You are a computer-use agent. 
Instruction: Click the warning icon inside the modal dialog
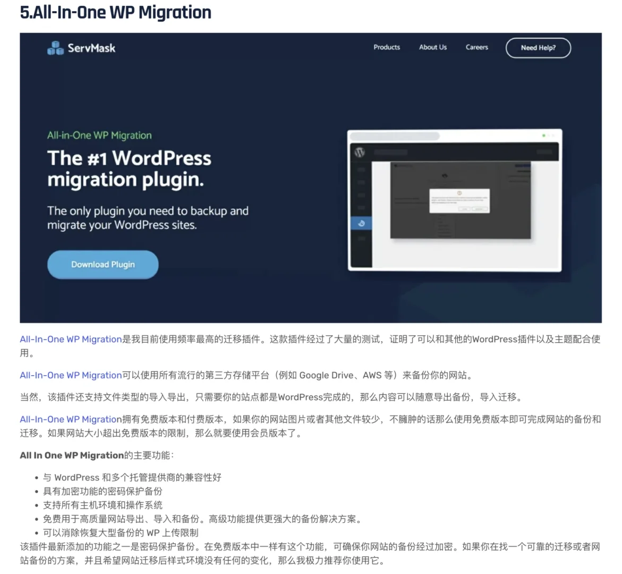click(459, 193)
